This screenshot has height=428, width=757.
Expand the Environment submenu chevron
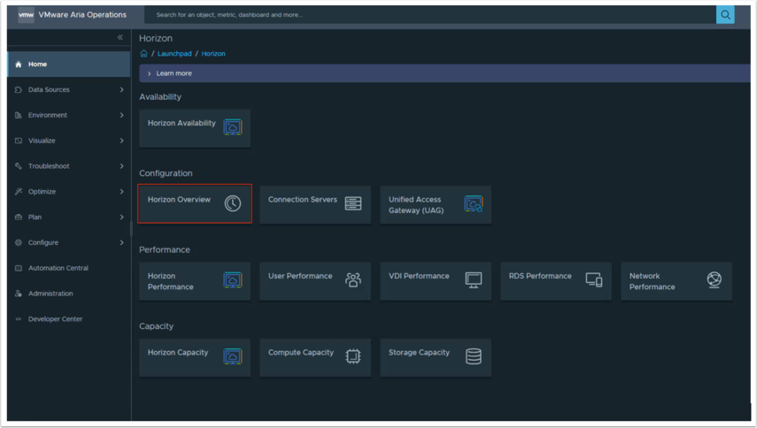click(121, 115)
